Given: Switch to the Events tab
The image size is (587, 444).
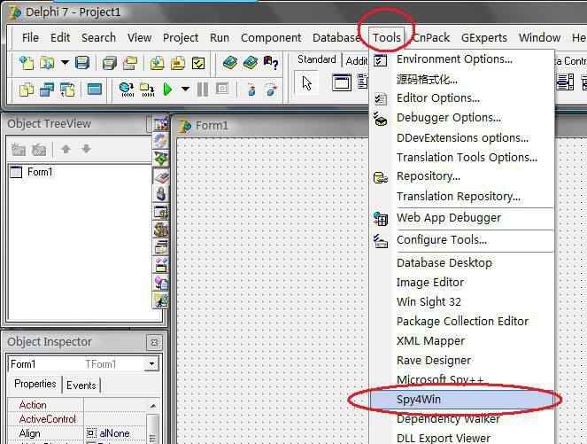Looking at the screenshot, I should pyautogui.click(x=81, y=385).
